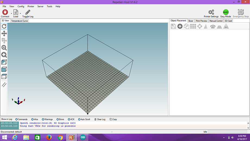Image resolution: width=250 pixels, height=141 pixels.
Task: Select the Rotate view tool
Action: (x=4, y=26)
